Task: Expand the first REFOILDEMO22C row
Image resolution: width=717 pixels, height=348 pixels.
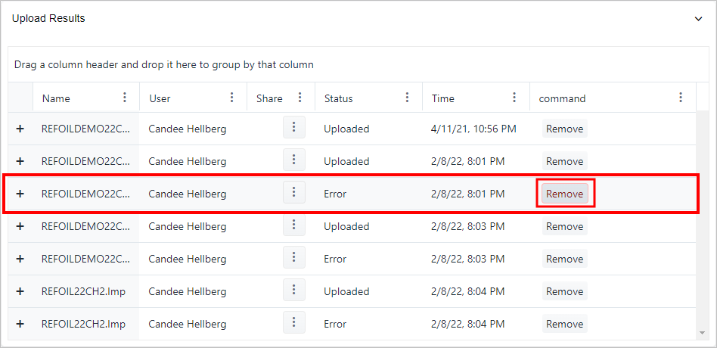Action: 20,129
